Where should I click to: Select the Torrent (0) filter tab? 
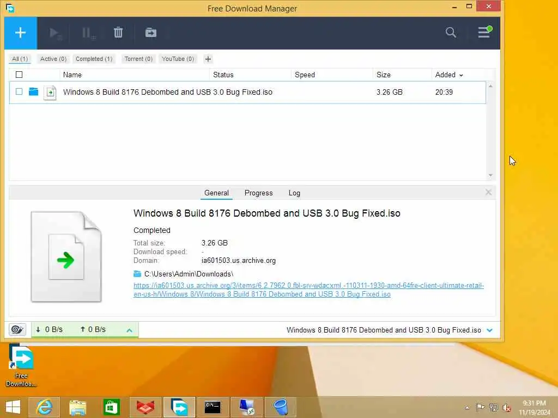tap(138, 59)
